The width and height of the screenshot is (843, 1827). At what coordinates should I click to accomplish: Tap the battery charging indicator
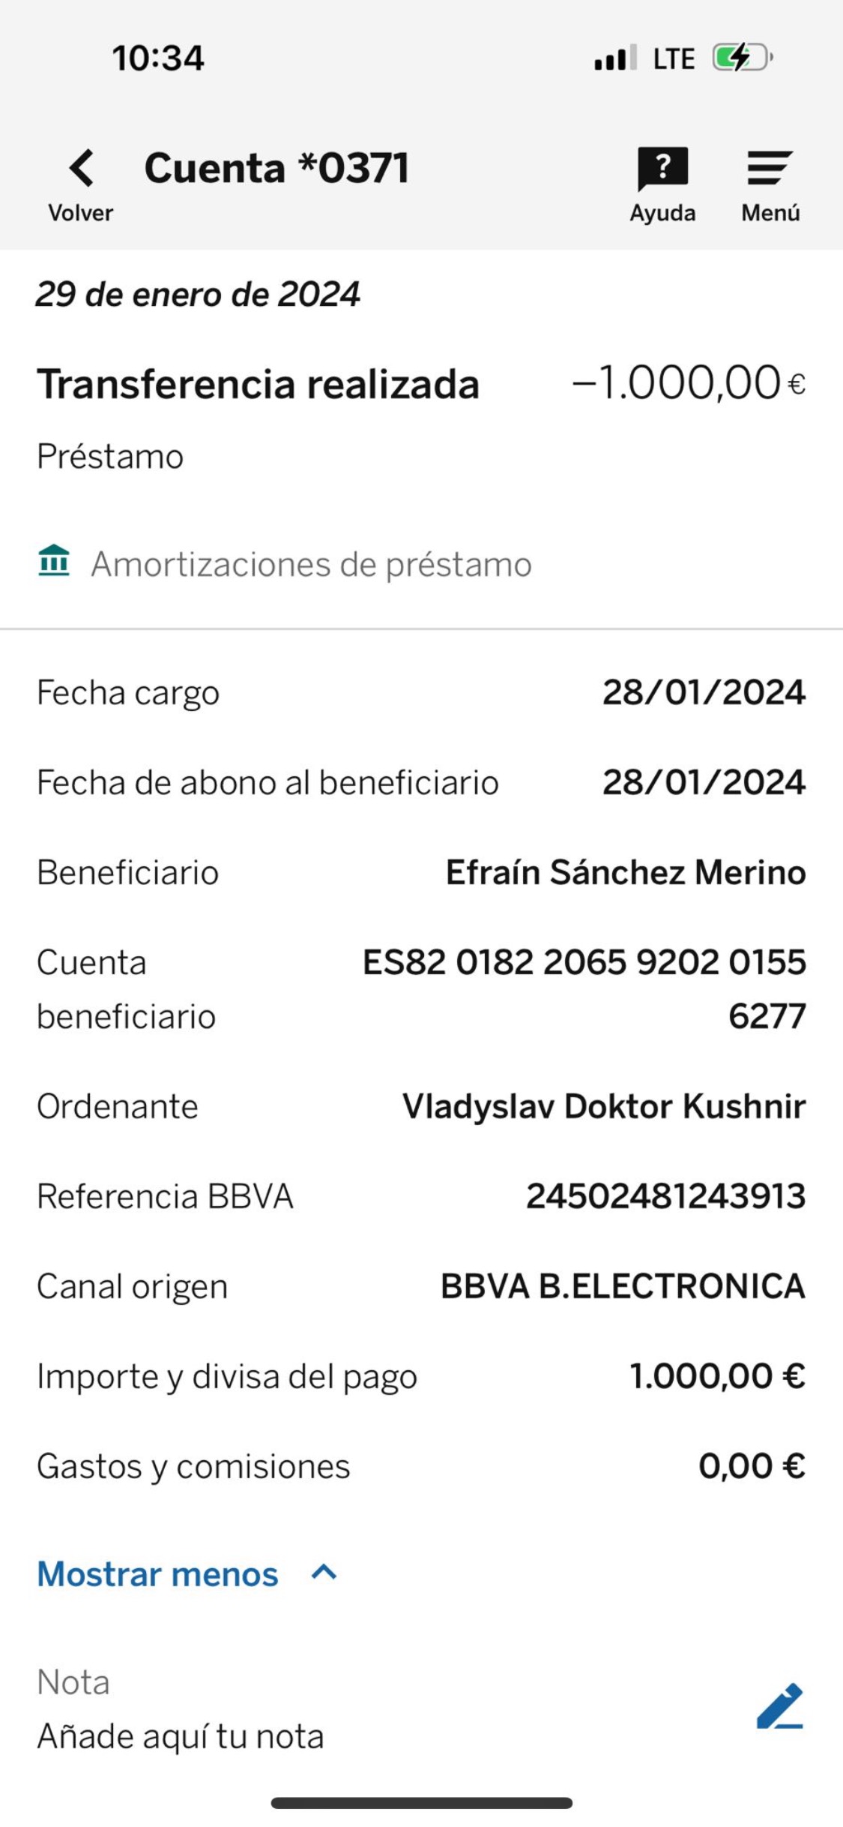coord(740,58)
